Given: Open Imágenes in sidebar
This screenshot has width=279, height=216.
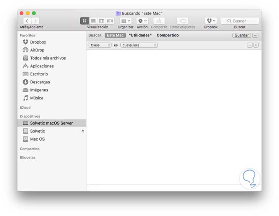Looking at the screenshot, I should (52, 90).
